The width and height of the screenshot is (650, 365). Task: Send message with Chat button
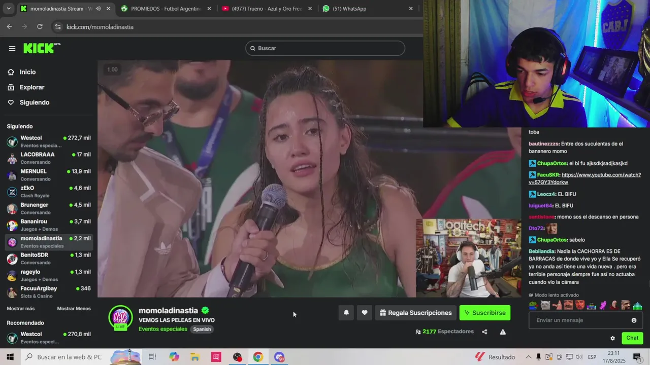[x=632, y=338]
